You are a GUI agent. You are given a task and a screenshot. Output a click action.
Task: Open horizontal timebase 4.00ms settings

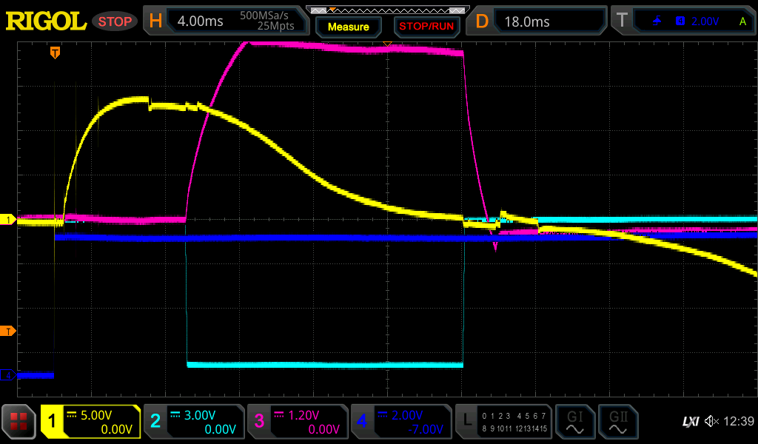point(226,21)
